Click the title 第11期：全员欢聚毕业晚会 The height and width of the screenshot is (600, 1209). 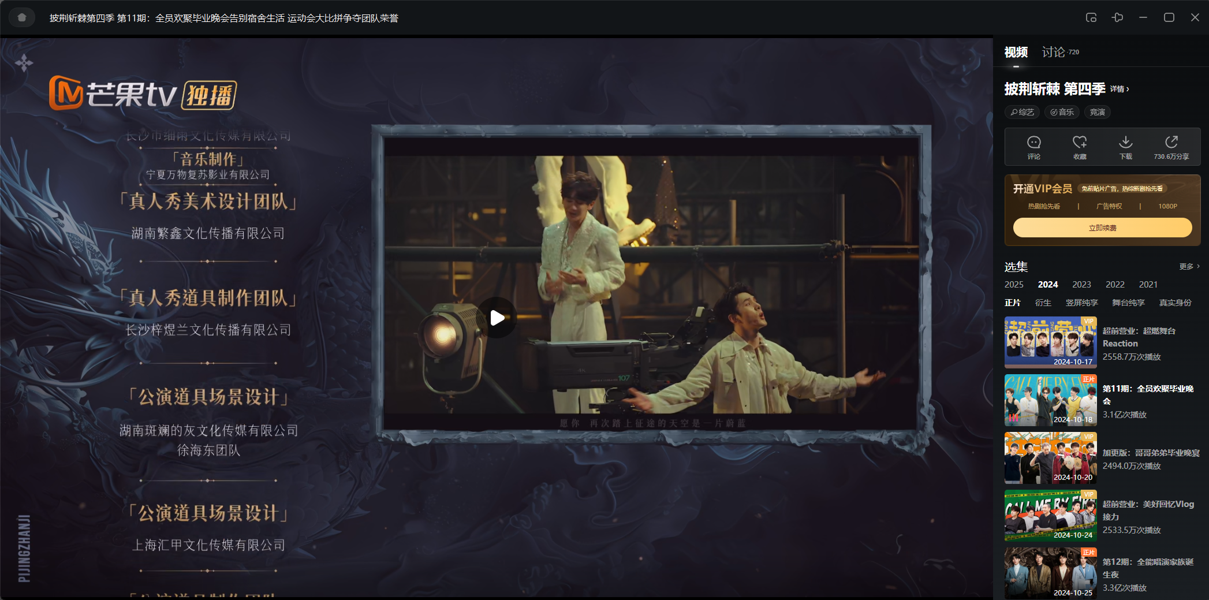pos(1148,395)
